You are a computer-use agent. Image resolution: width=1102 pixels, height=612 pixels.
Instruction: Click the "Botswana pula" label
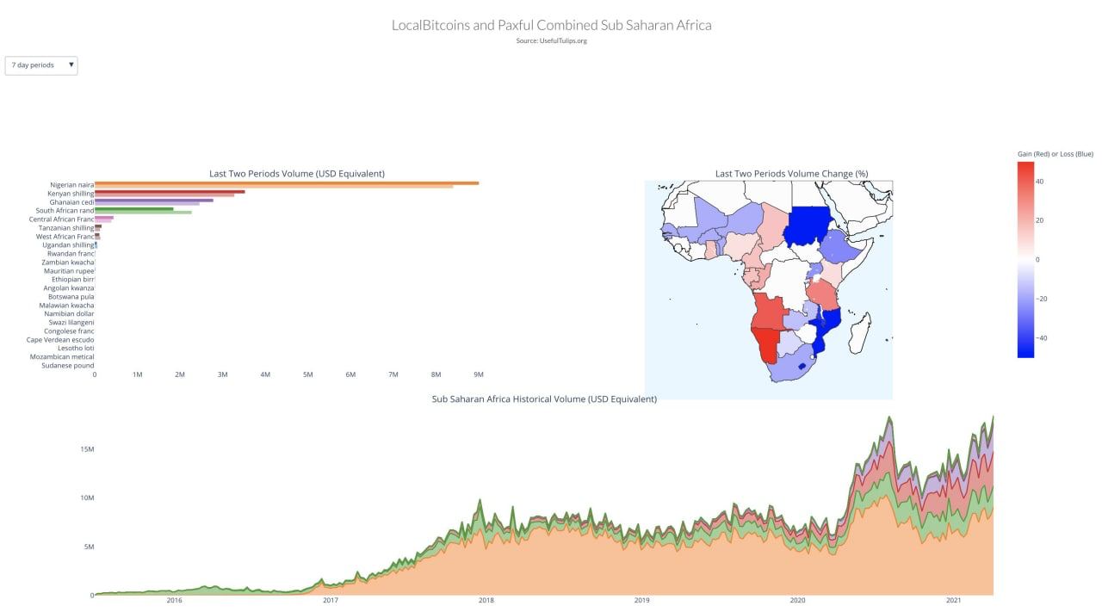(x=71, y=297)
